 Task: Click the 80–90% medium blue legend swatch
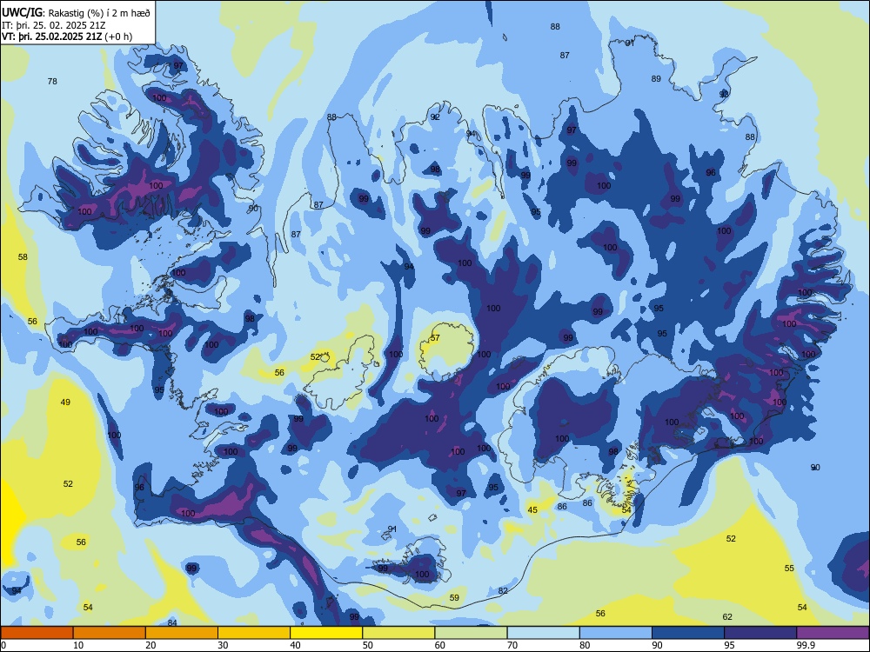tap(616, 633)
